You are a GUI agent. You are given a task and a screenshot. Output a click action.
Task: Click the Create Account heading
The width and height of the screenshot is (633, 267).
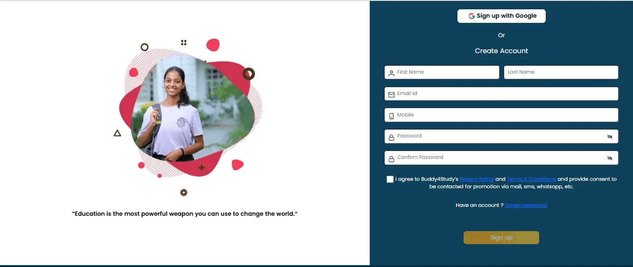coord(501,51)
